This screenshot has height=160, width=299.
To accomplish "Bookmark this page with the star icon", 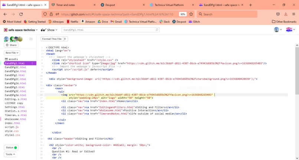I will tap(191, 14).
